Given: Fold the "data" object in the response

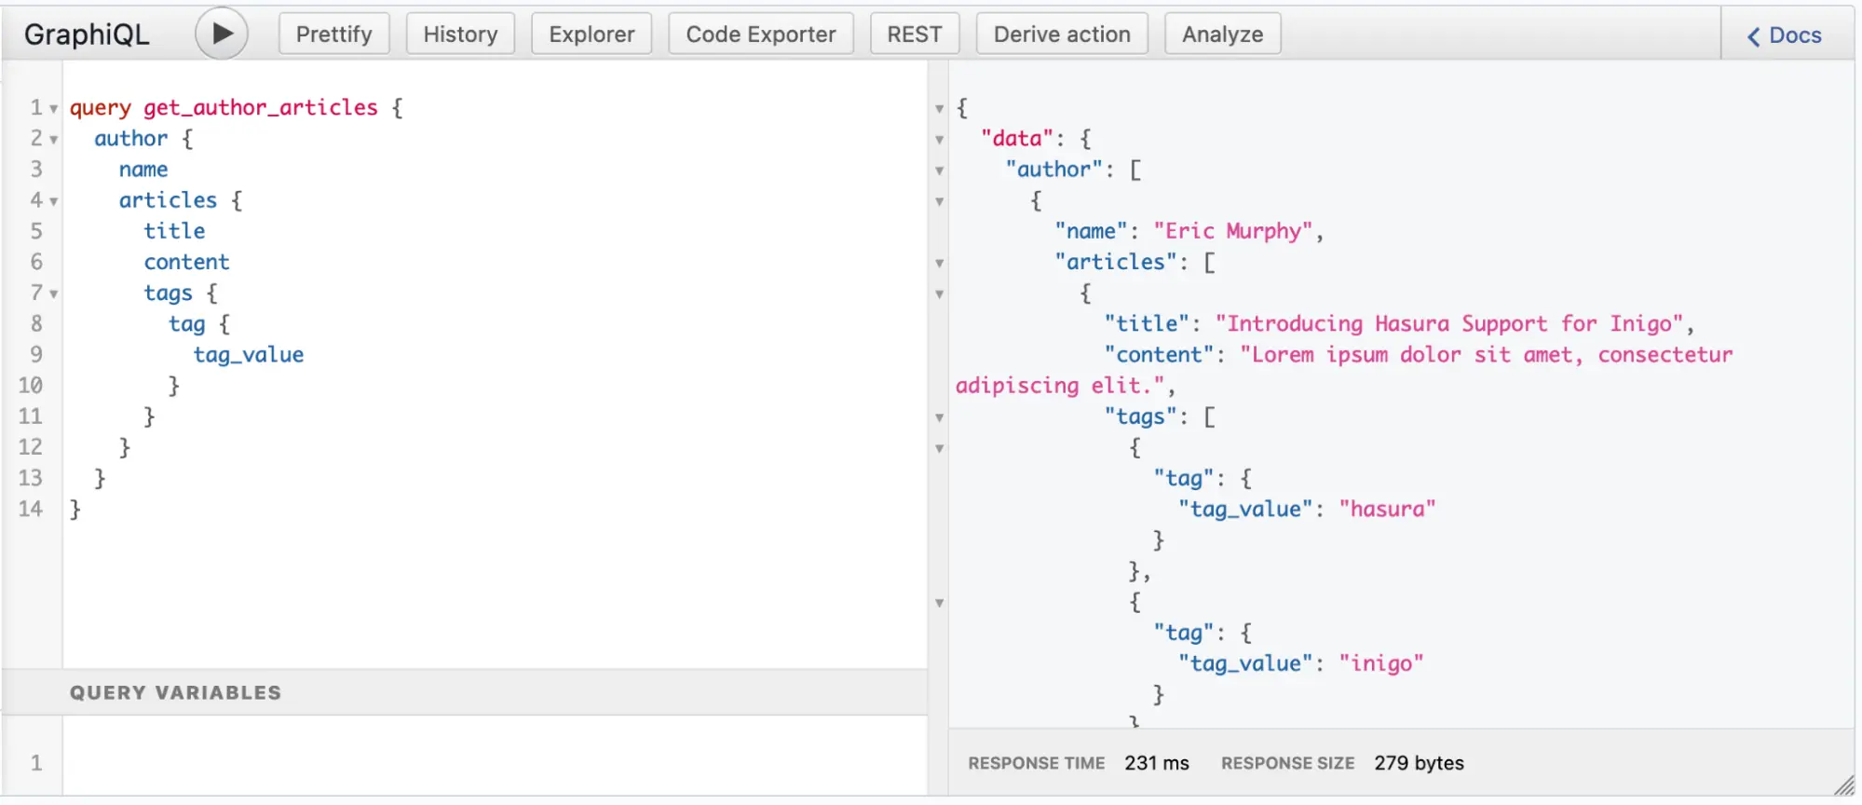Looking at the screenshot, I should coord(940,140).
